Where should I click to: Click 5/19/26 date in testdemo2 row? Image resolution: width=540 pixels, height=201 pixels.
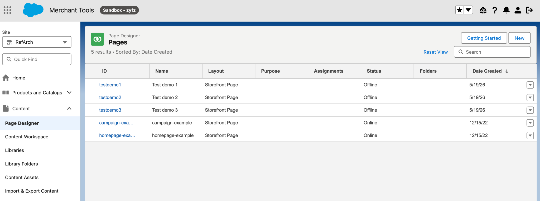pos(477,97)
